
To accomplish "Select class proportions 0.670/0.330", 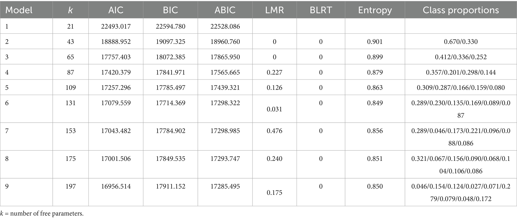I will click(461, 42).
